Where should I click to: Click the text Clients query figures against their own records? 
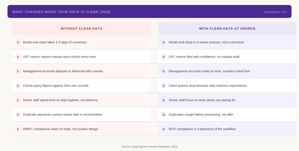(55, 86)
